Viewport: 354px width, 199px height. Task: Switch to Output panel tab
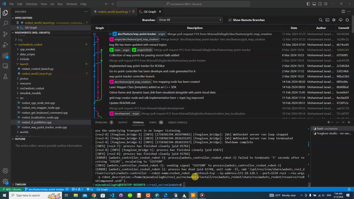pos(123,122)
